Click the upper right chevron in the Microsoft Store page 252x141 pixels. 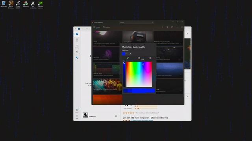(x=187, y=34)
